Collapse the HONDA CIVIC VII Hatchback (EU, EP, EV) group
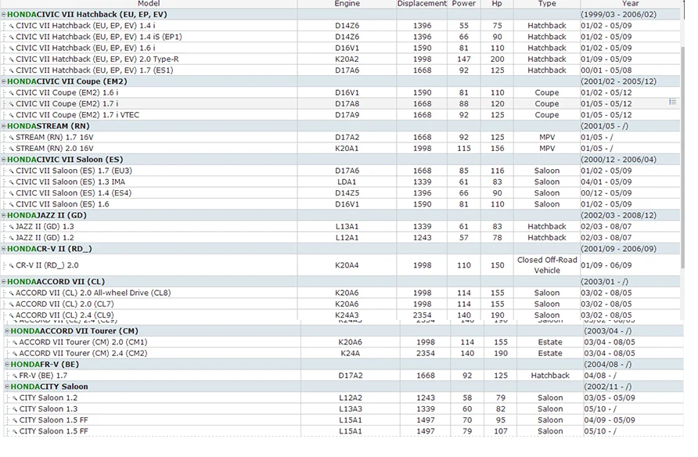This screenshot has height=457, width=698. click(x=4, y=15)
